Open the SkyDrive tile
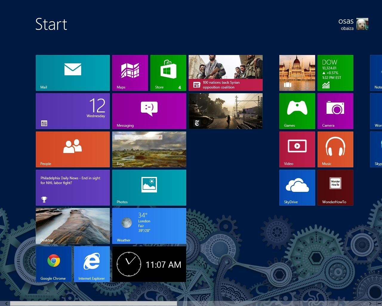This screenshot has height=306, width=382. [x=297, y=188]
